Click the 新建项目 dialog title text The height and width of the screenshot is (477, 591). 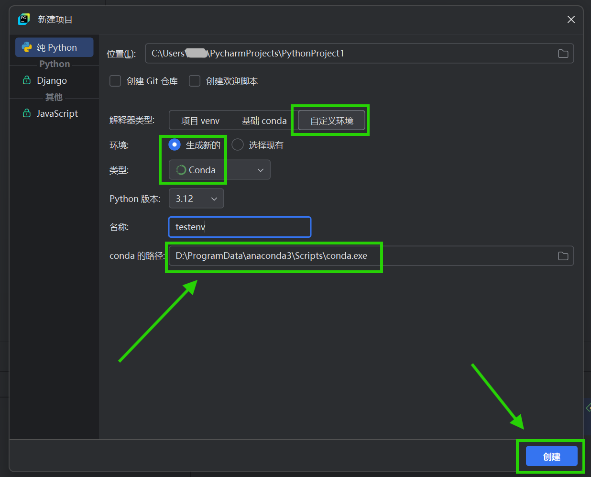click(x=55, y=19)
